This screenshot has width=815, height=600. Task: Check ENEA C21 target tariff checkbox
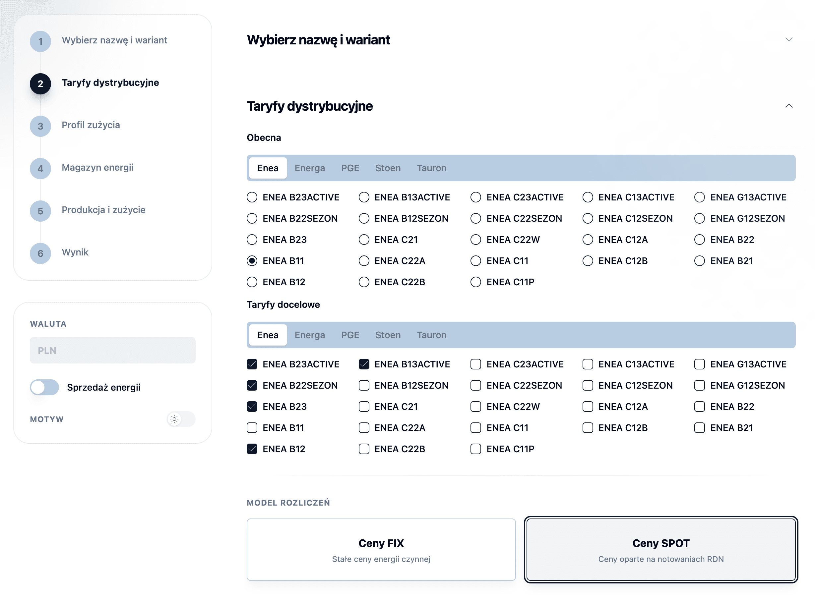click(x=364, y=407)
